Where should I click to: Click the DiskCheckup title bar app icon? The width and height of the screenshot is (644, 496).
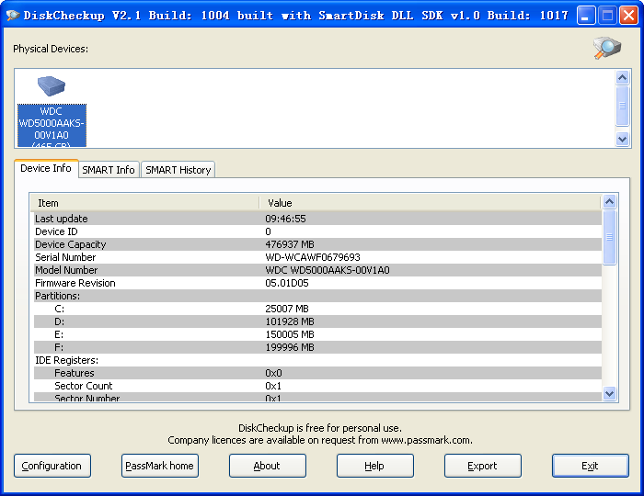pyautogui.click(x=13, y=15)
